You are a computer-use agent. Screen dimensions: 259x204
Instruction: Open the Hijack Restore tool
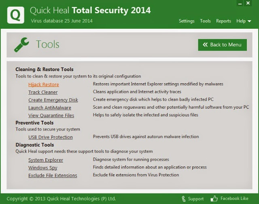coord(44,84)
